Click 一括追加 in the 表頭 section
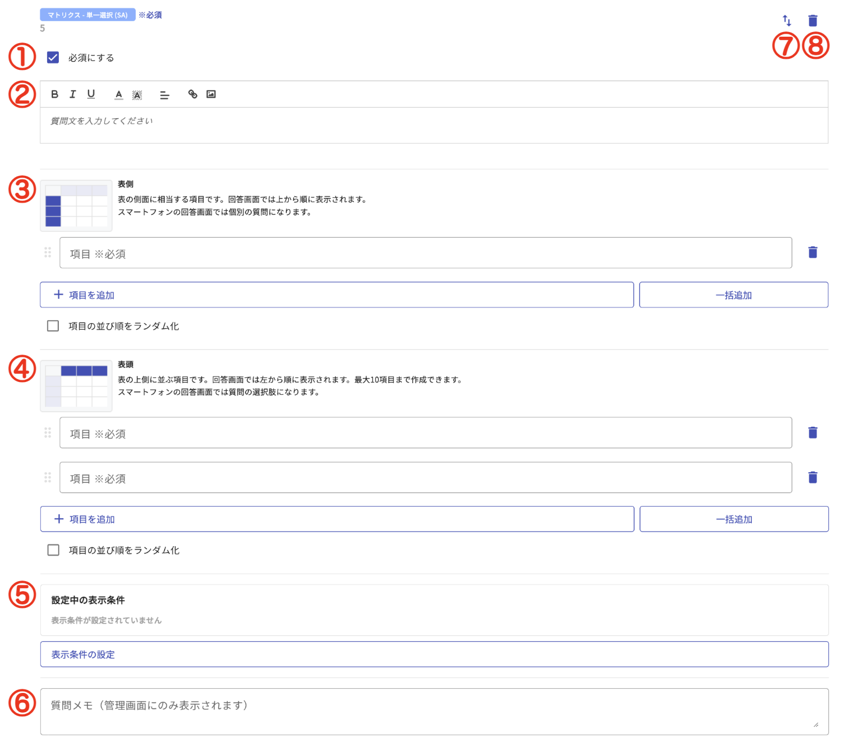Screen dimensions: 841x750 pos(733,519)
